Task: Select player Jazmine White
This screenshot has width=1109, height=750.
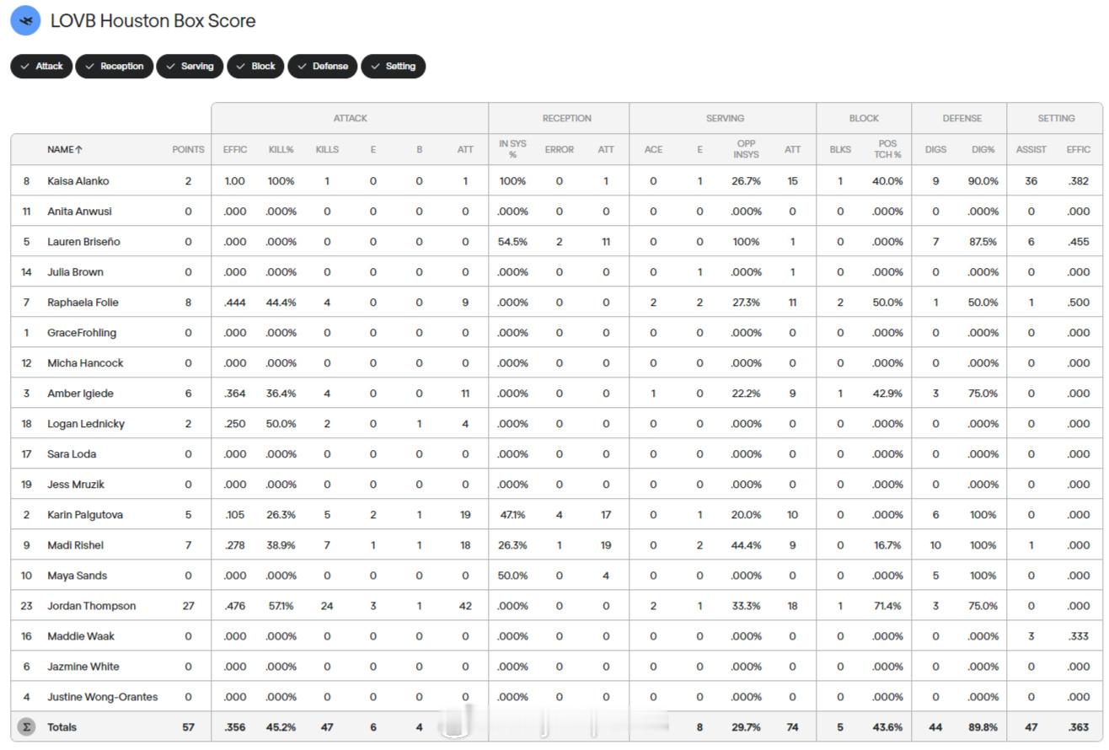Action: 83,667
